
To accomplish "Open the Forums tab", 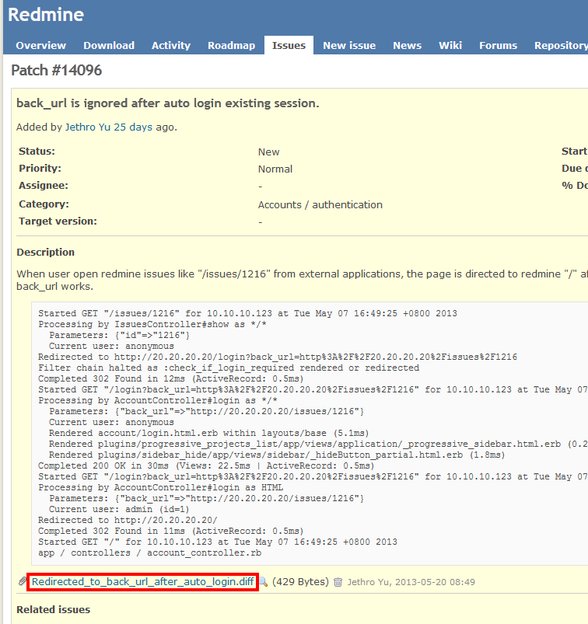I will 498,45.
